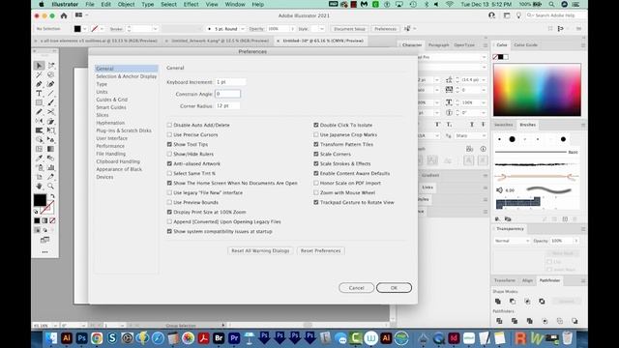Open the Opacity dropdown in Transparency panel
Image resolution: width=619 pixels, height=348 pixels.
tap(576, 241)
